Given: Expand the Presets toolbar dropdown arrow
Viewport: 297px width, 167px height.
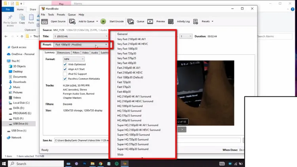Looking at the screenshot, I should (x=212, y=21).
